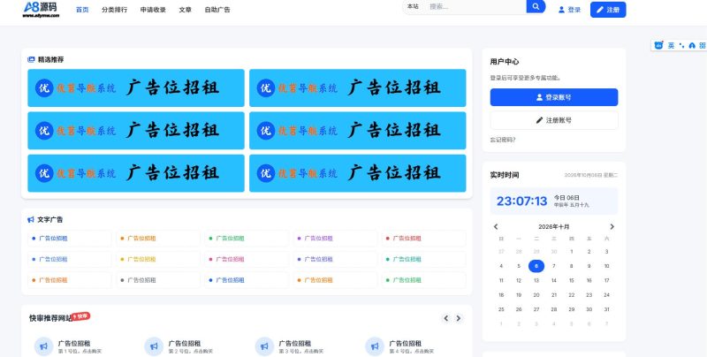
Task: Click the magnifier search button
Action: tap(536, 6)
